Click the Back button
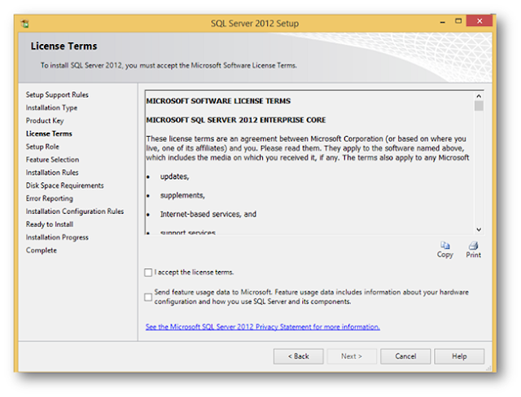The height and width of the screenshot is (397, 521). click(299, 356)
